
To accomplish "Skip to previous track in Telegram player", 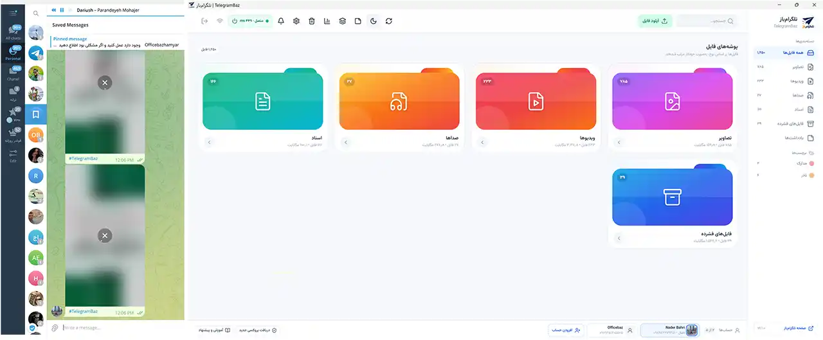I will (x=54, y=10).
